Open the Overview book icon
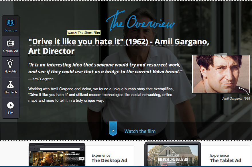This screenshot has width=252, height=167. (x=11, y=23)
